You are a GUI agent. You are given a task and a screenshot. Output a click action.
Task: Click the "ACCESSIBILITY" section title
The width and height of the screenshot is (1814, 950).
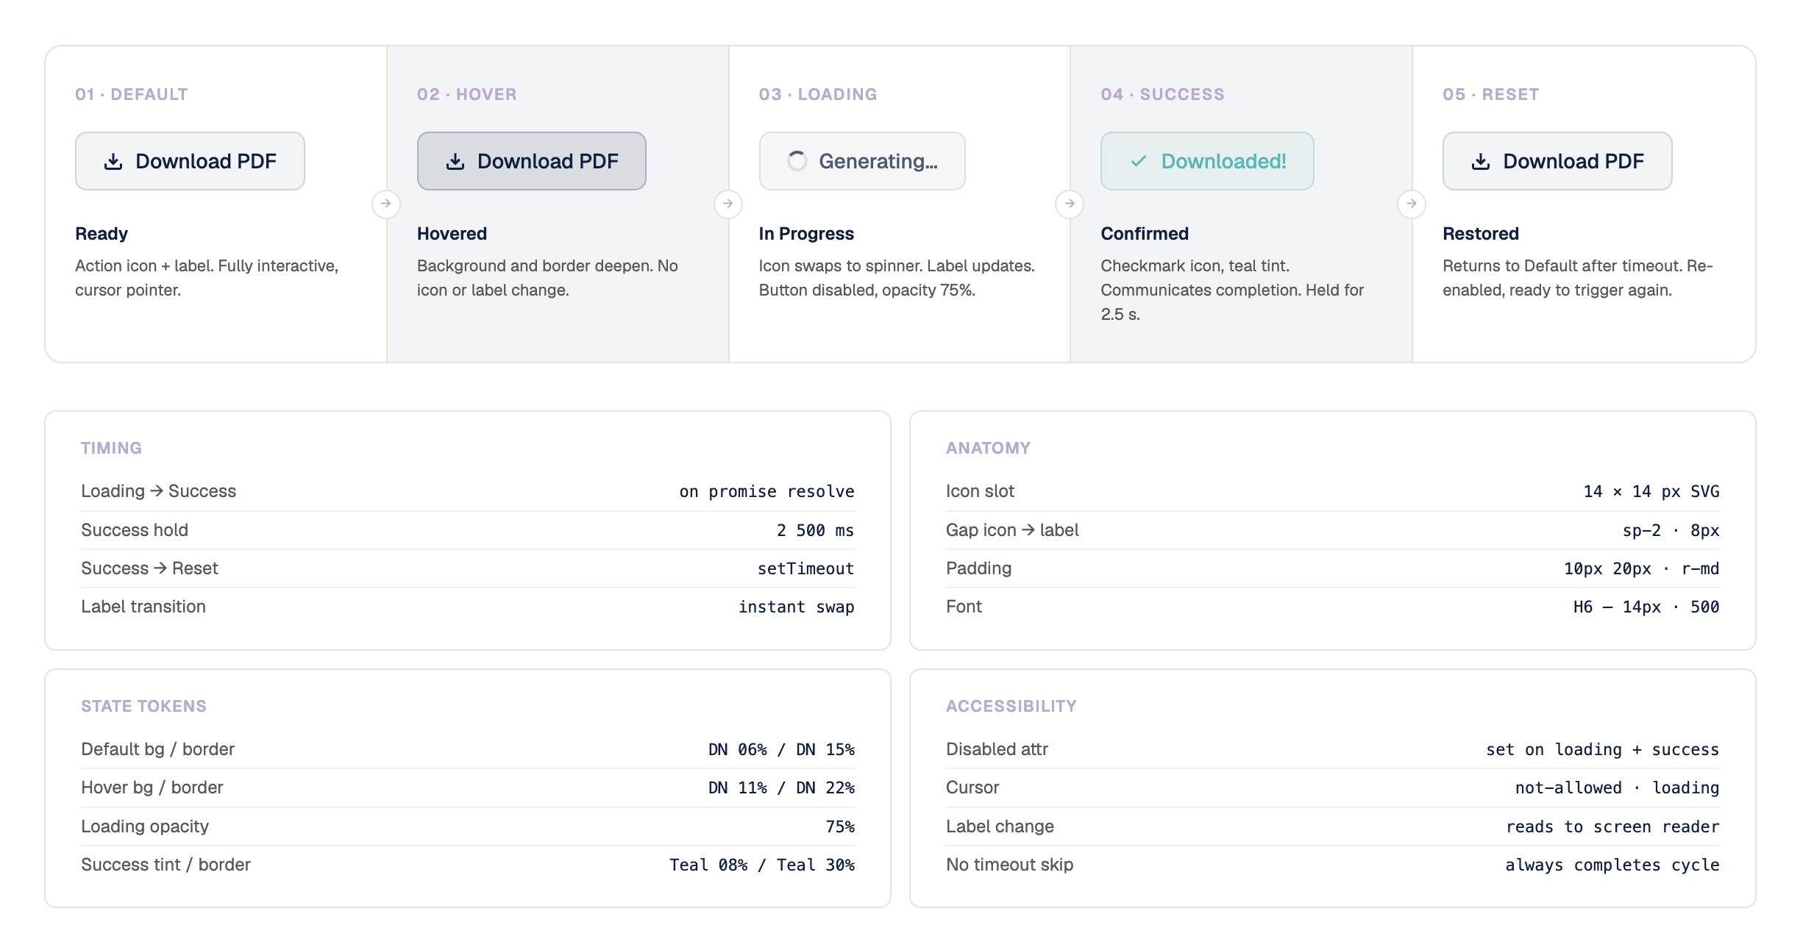(x=1011, y=706)
